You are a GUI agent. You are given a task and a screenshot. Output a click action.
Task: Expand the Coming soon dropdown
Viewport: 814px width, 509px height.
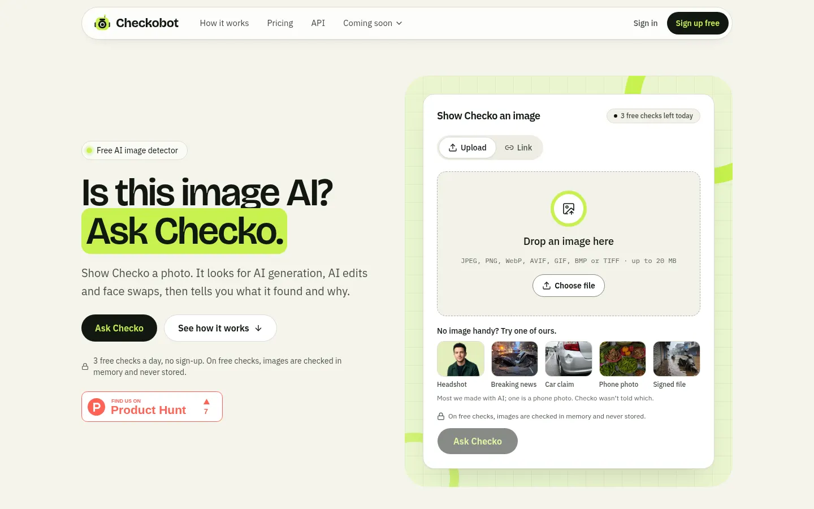[373, 23]
